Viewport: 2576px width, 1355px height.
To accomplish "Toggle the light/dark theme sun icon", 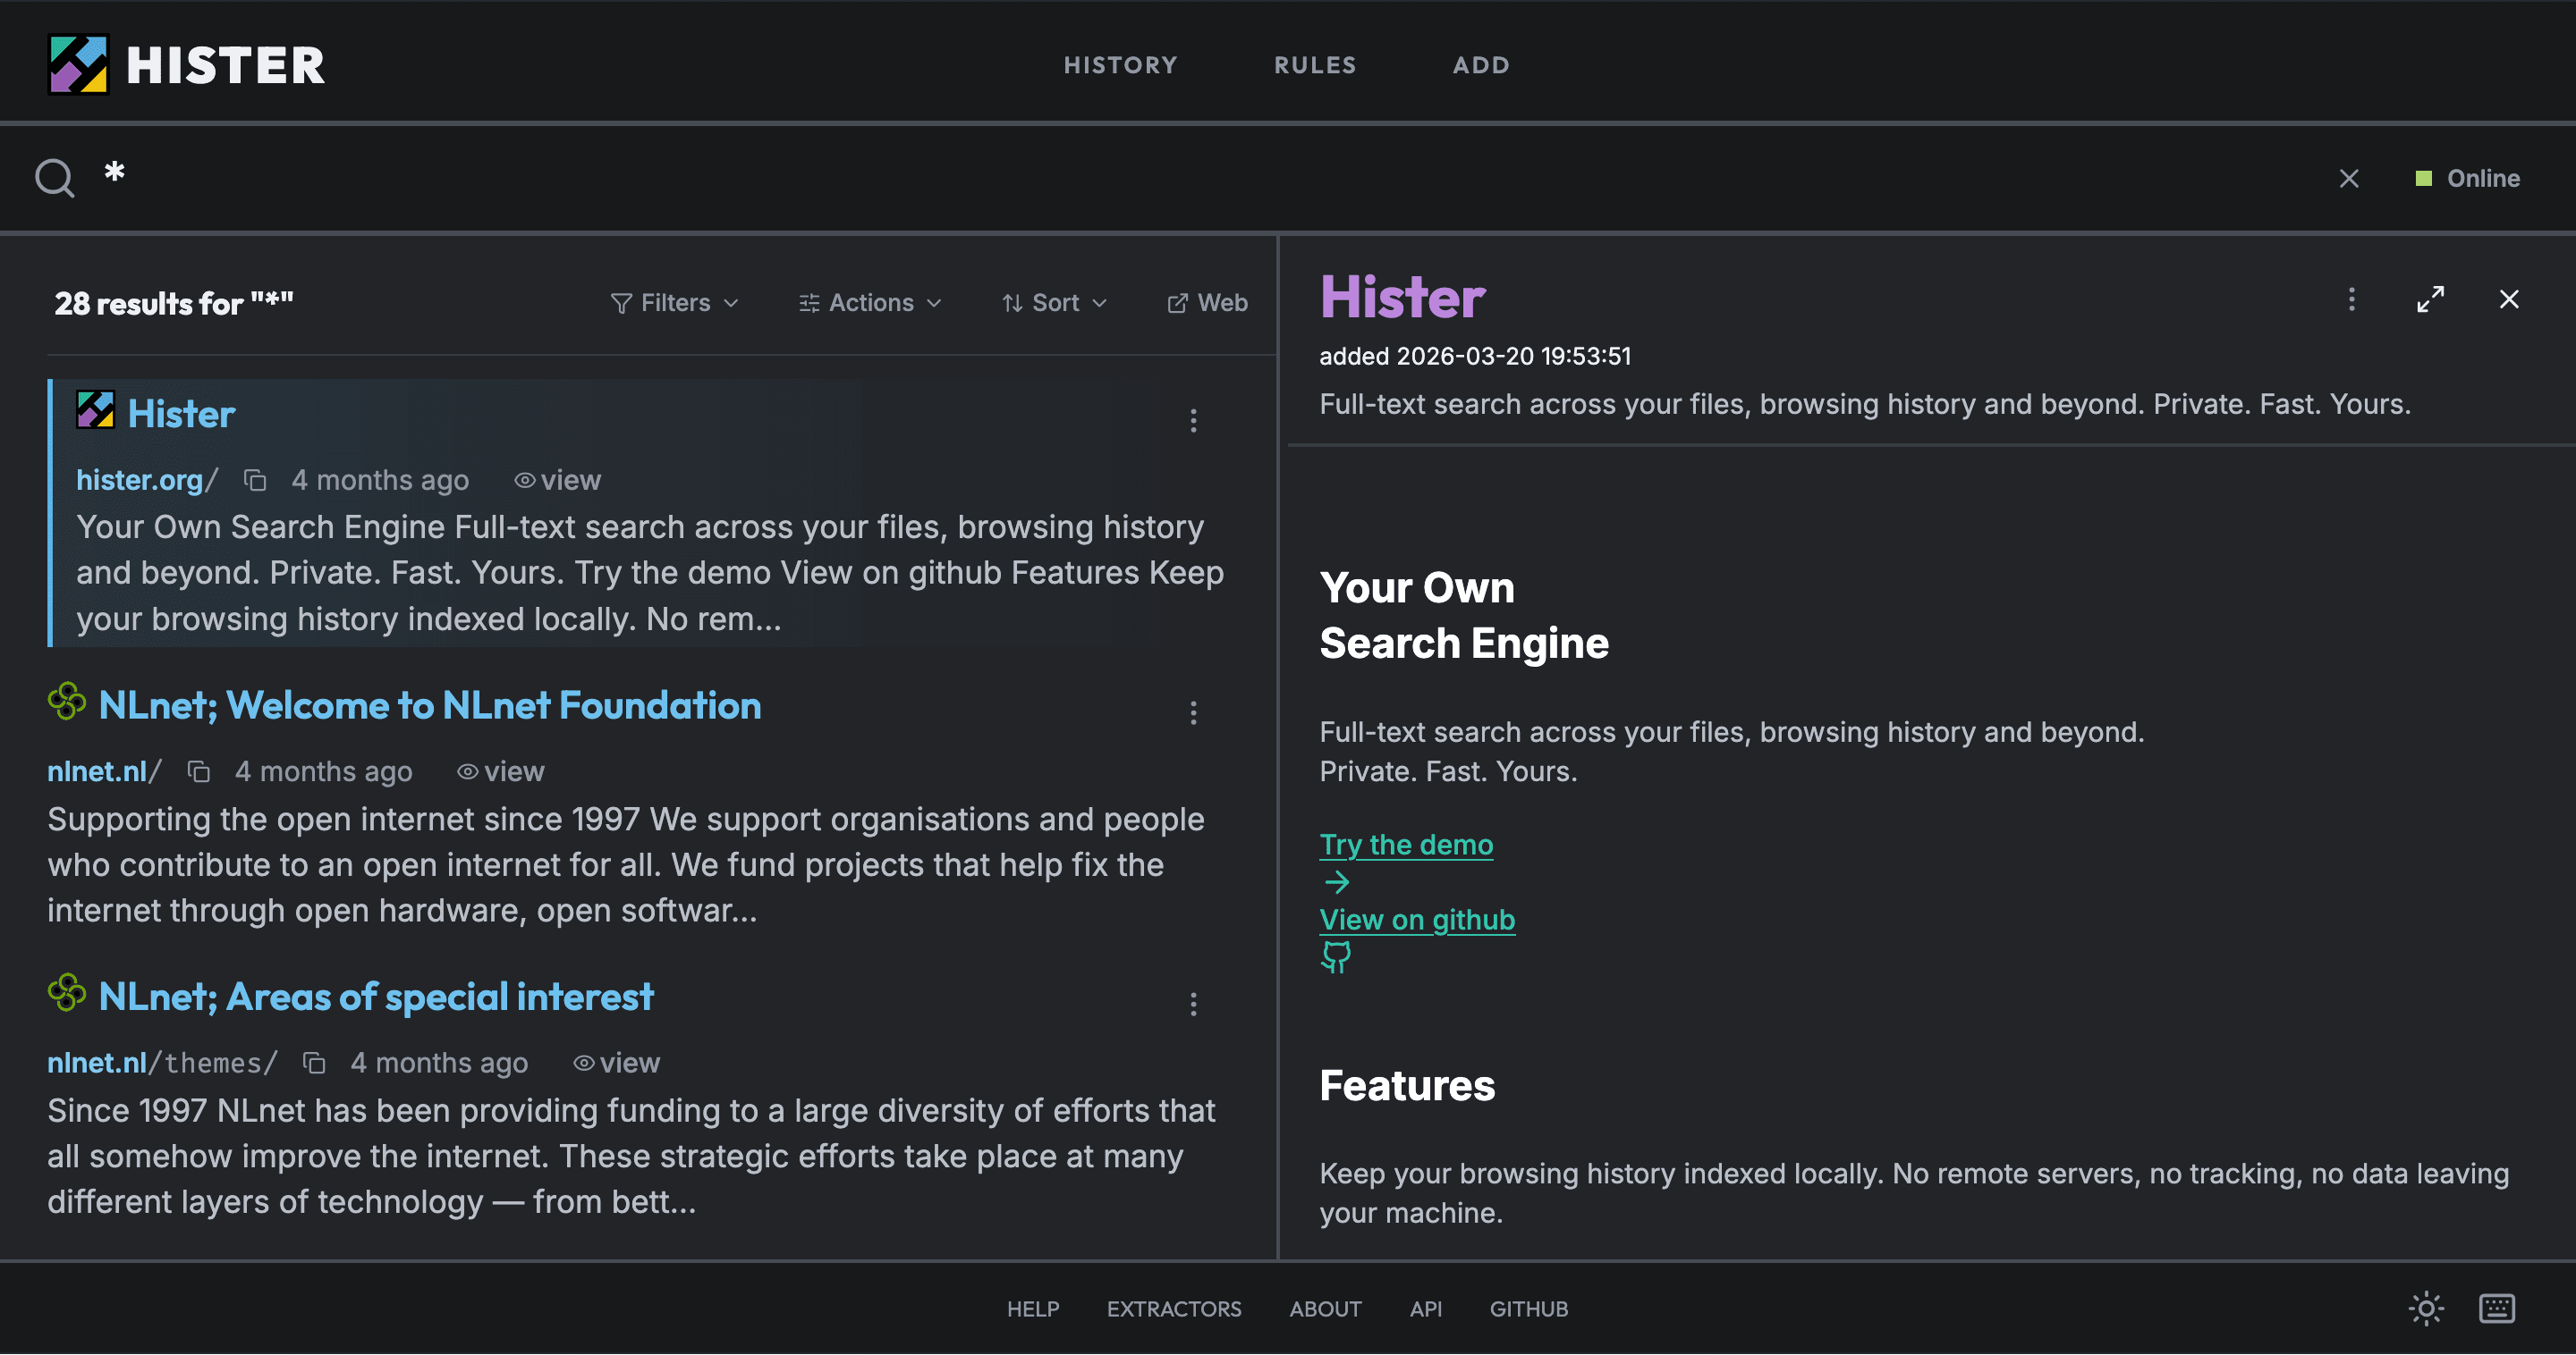I will tap(2426, 1309).
